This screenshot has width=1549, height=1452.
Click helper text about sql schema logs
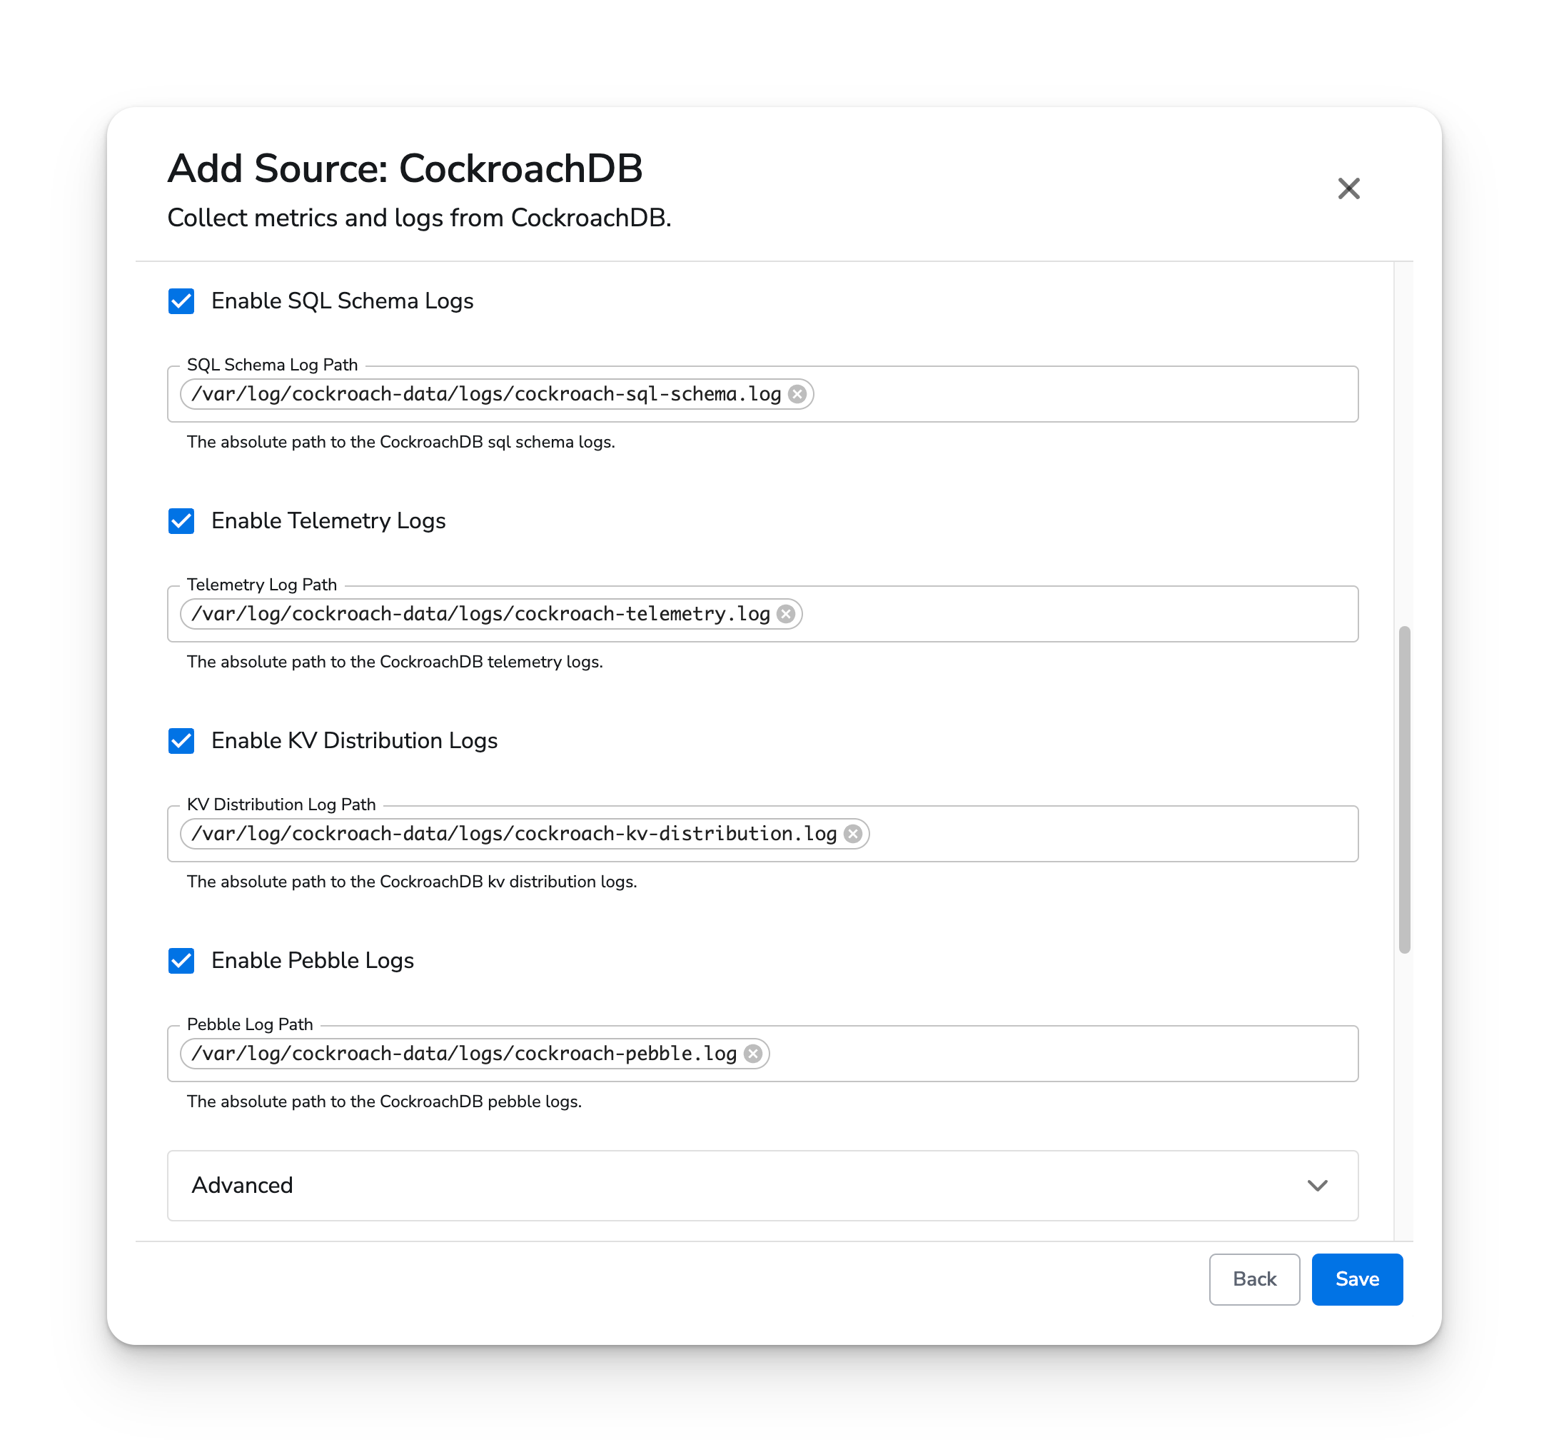click(x=400, y=442)
